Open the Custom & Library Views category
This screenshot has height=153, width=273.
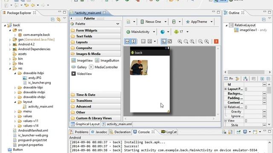[x=95, y=118]
